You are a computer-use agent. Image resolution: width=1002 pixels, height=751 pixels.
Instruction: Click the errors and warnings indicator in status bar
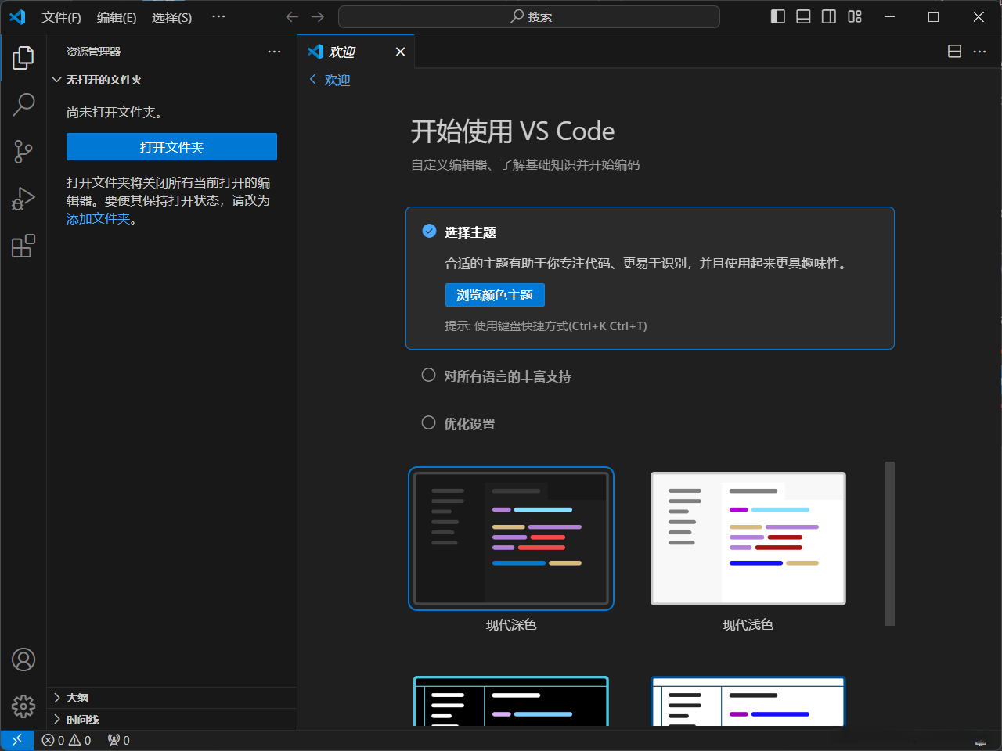67,740
